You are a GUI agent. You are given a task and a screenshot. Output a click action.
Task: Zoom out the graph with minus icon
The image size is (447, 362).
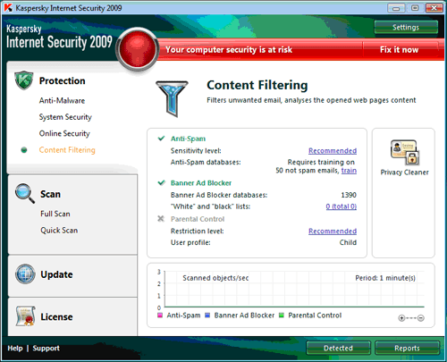[x=420, y=318]
